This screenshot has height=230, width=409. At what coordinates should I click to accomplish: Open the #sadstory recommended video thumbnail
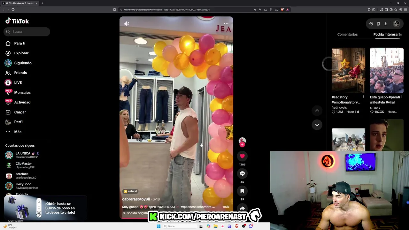click(348, 70)
